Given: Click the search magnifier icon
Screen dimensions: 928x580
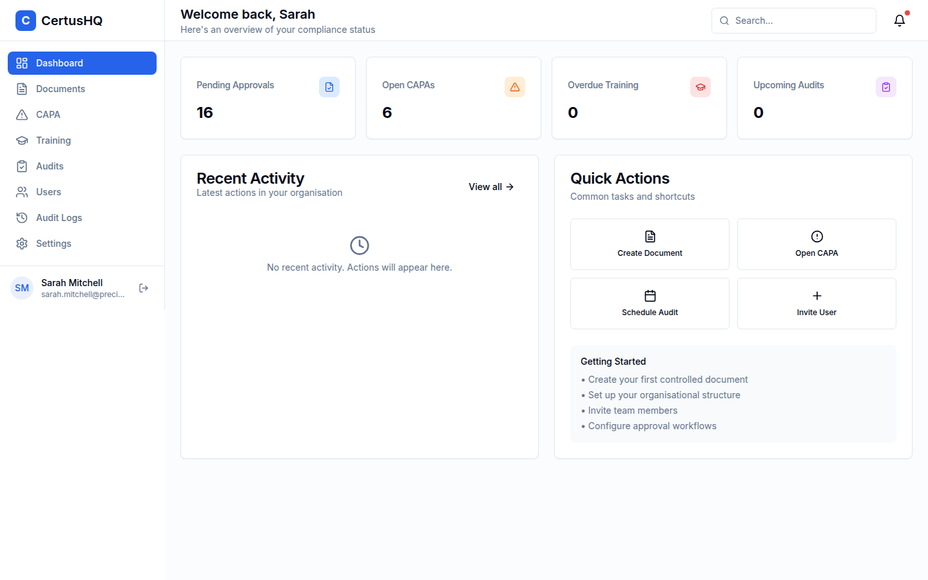Looking at the screenshot, I should coord(724,21).
